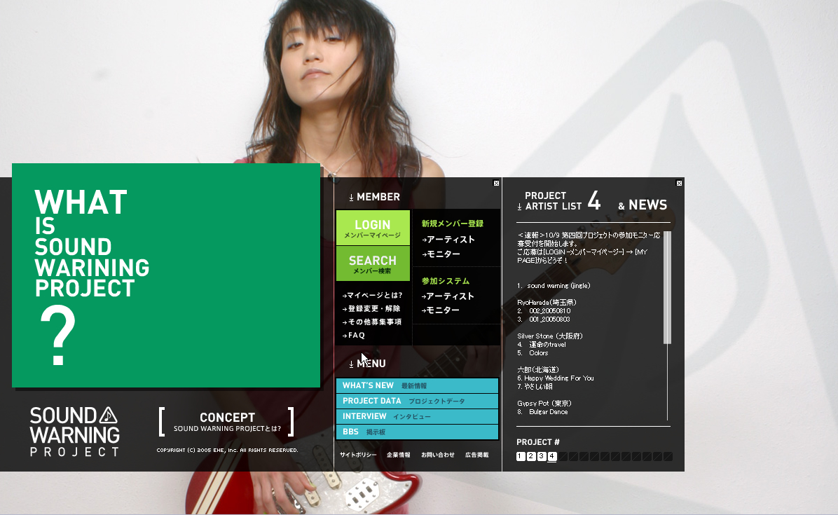Open 広告掲載 footer link
Image resolution: width=838 pixels, height=515 pixels.
pos(476,455)
